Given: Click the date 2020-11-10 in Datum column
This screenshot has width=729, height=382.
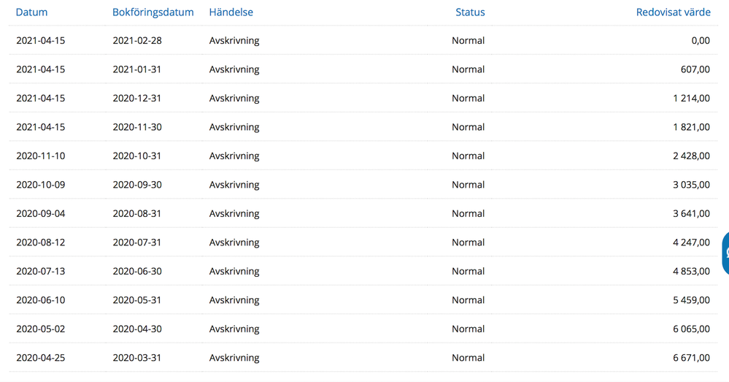Looking at the screenshot, I should pos(41,156).
